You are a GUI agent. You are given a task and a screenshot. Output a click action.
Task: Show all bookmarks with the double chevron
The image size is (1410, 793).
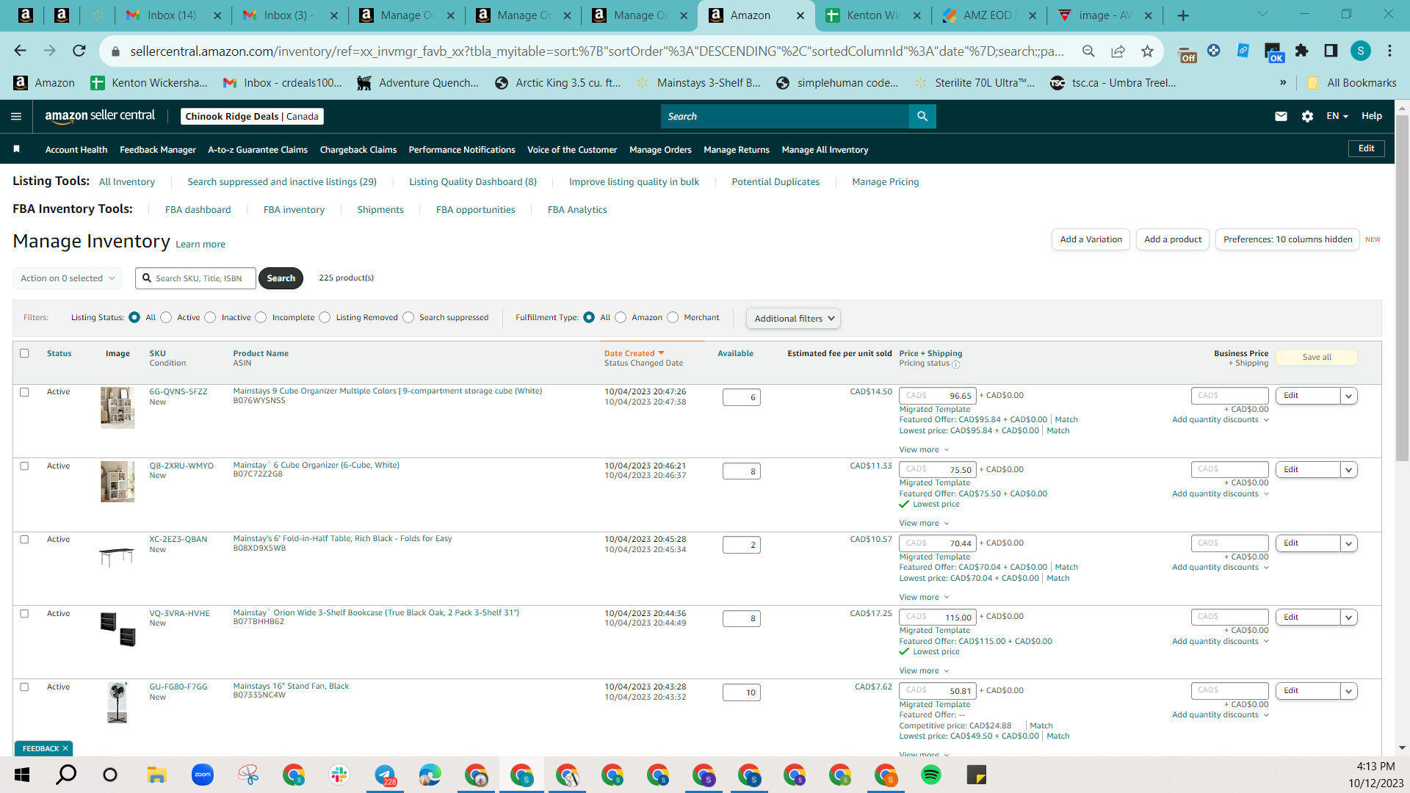[1283, 82]
